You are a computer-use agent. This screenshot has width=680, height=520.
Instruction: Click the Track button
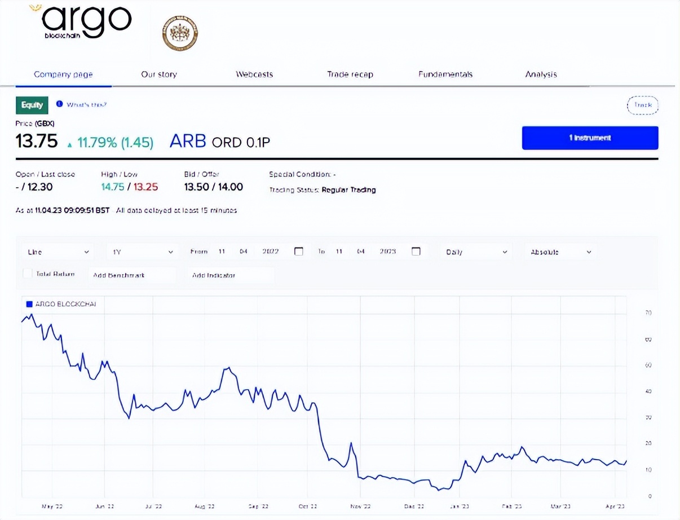(643, 105)
